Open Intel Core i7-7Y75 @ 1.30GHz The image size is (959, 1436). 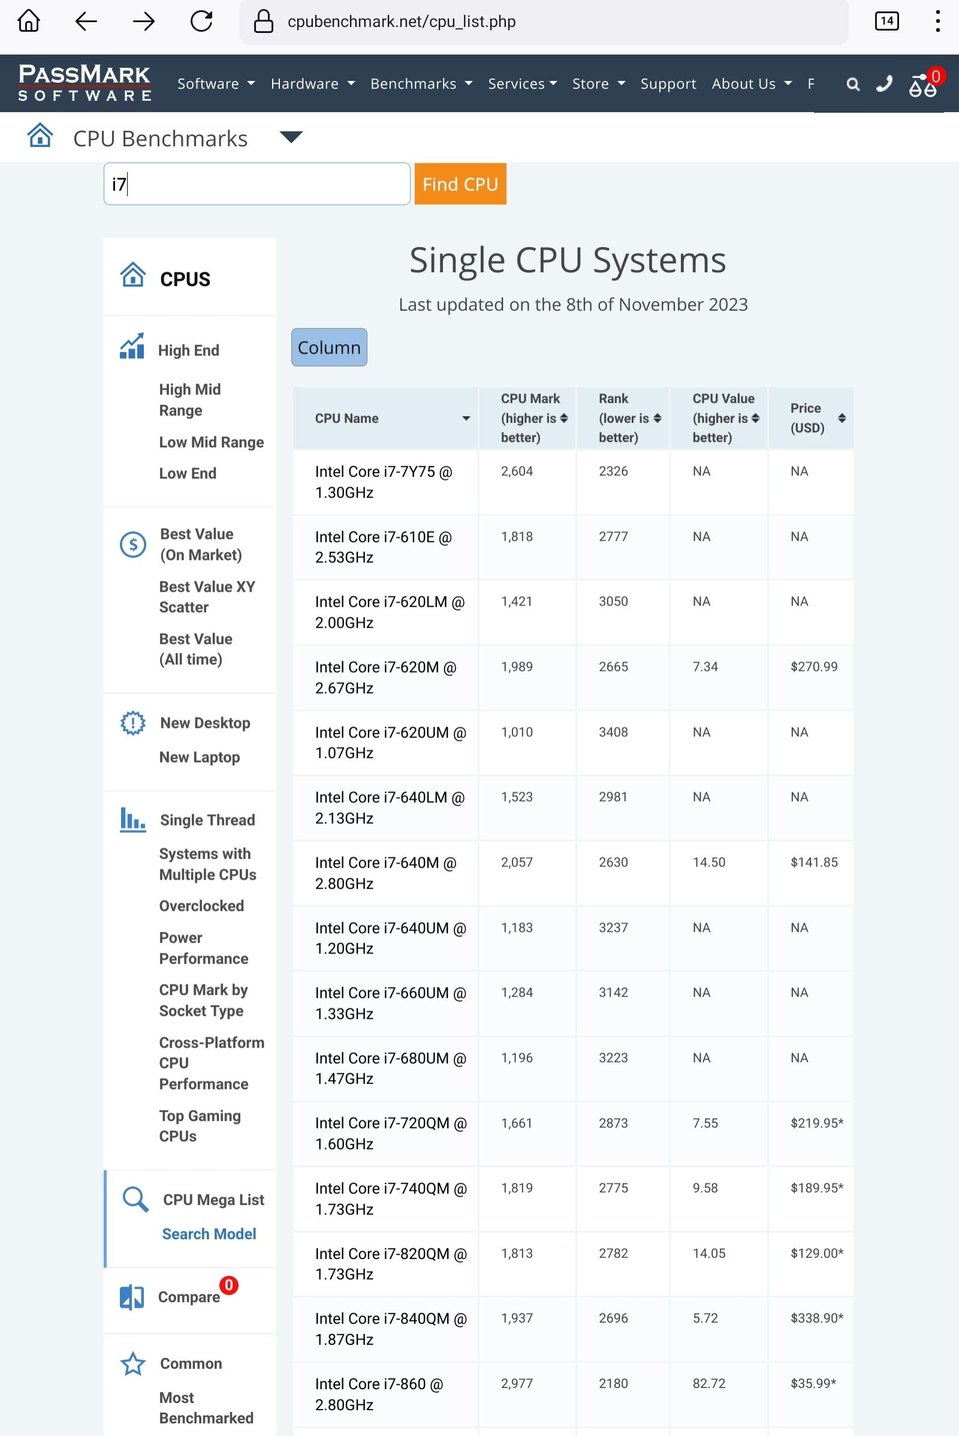[384, 482]
